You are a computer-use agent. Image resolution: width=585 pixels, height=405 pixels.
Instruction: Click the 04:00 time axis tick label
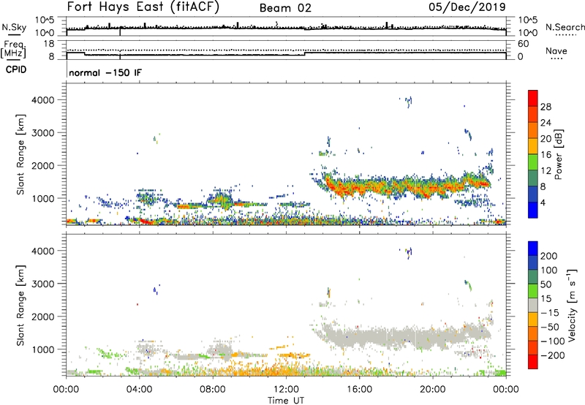point(140,390)
